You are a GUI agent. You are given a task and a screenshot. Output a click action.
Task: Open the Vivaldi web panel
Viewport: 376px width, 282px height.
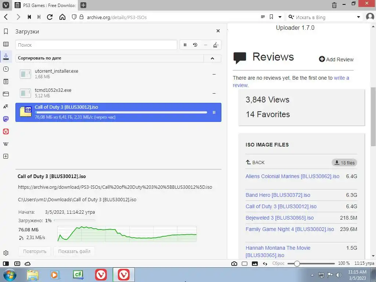[x=6, y=131]
